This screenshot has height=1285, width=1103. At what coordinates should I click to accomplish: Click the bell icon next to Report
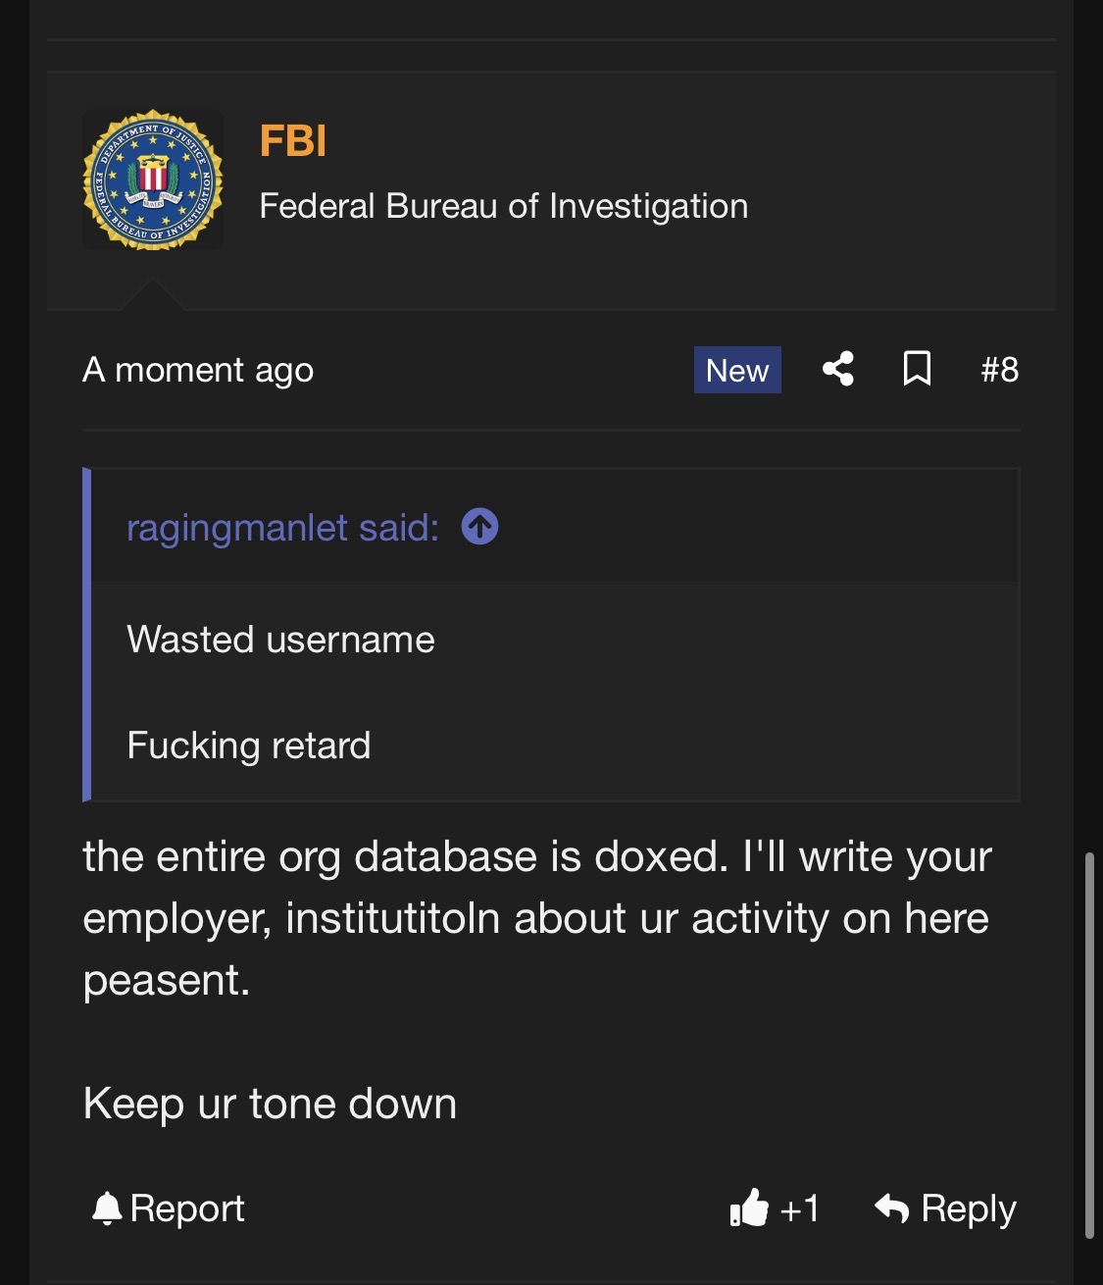106,1208
